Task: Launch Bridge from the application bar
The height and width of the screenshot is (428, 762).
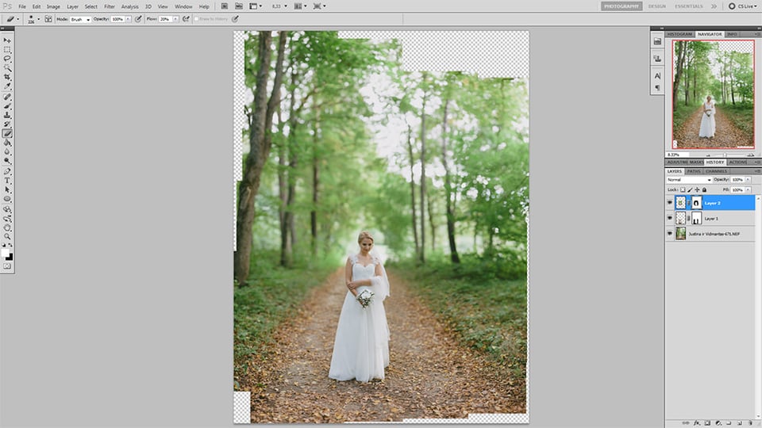Action: pyautogui.click(x=225, y=6)
